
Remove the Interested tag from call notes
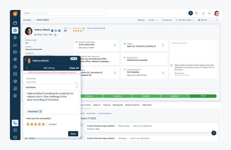(41, 112)
